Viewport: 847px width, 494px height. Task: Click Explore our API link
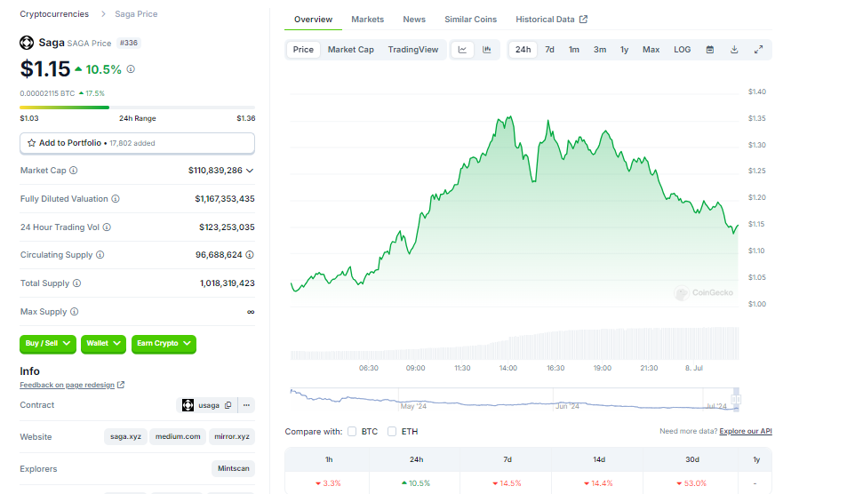click(x=746, y=432)
